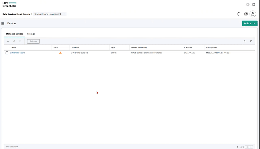Open the hamburger navigation menu
Viewport: 260px width, 149px height.
pyautogui.click(x=3, y=23)
